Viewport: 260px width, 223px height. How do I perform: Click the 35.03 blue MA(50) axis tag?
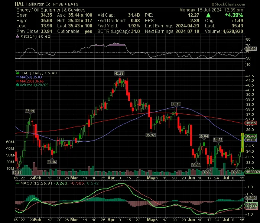click(251, 140)
